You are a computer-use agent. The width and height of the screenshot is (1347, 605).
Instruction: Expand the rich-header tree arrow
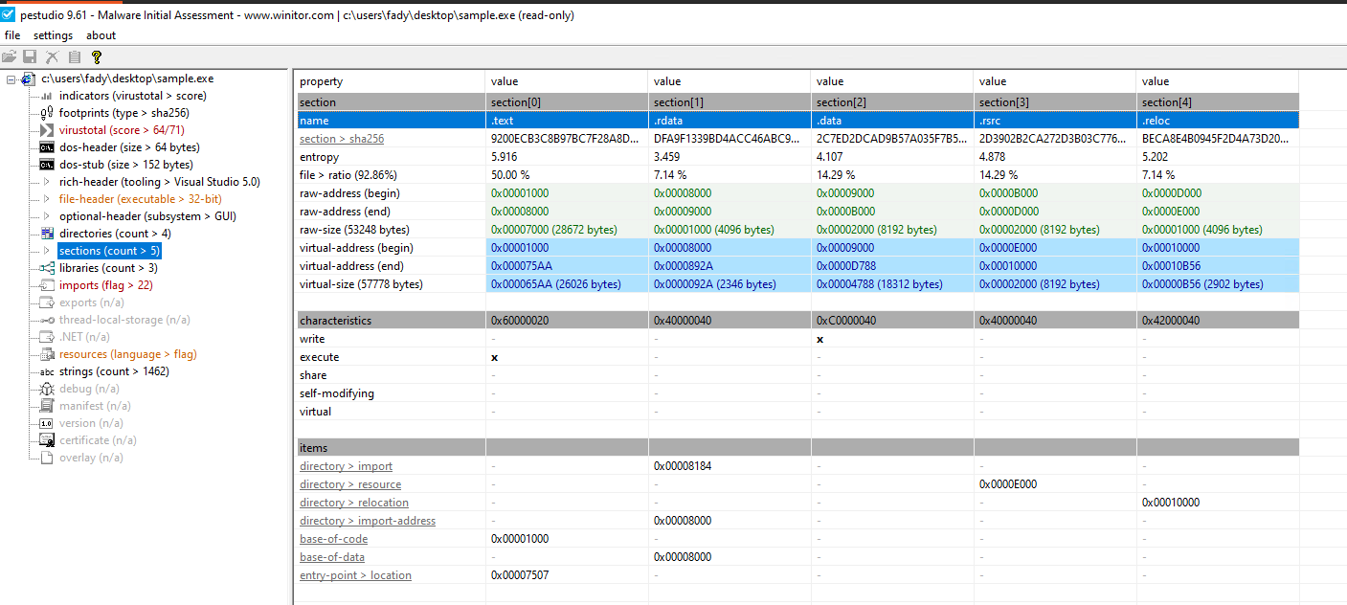click(x=47, y=182)
